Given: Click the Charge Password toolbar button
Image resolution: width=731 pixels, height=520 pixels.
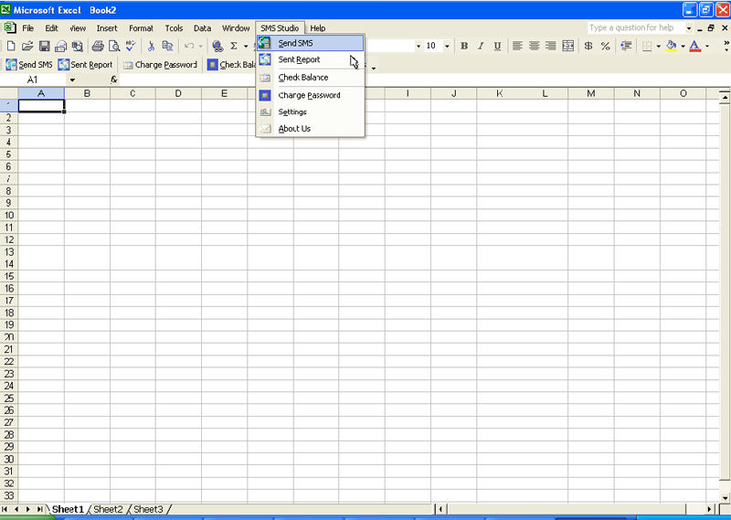Looking at the screenshot, I should coord(160,64).
